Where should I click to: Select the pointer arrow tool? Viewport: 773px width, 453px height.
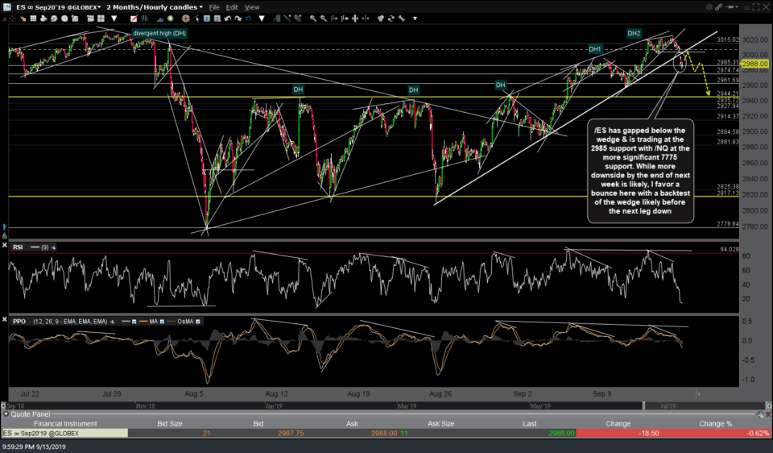[x=196, y=19]
